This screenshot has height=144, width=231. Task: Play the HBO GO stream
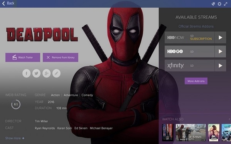[x=220, y=51]
